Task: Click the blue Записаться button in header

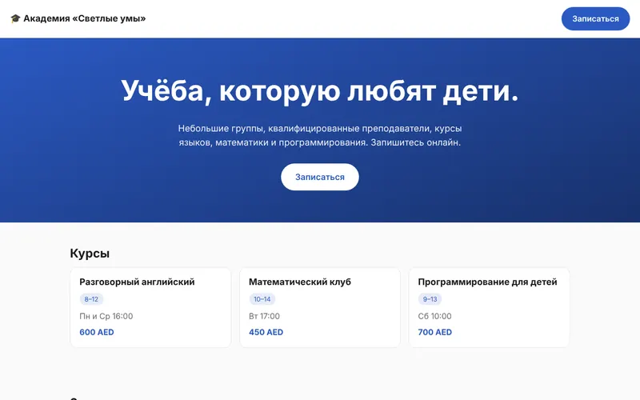Action: click(x=595, y=18)
